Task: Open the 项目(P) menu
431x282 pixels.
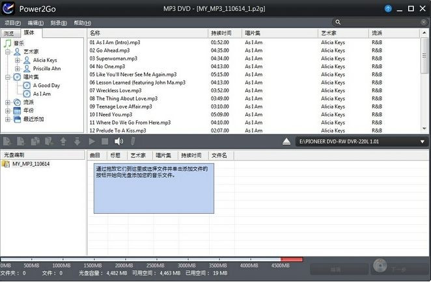Action: click(12, 23)
